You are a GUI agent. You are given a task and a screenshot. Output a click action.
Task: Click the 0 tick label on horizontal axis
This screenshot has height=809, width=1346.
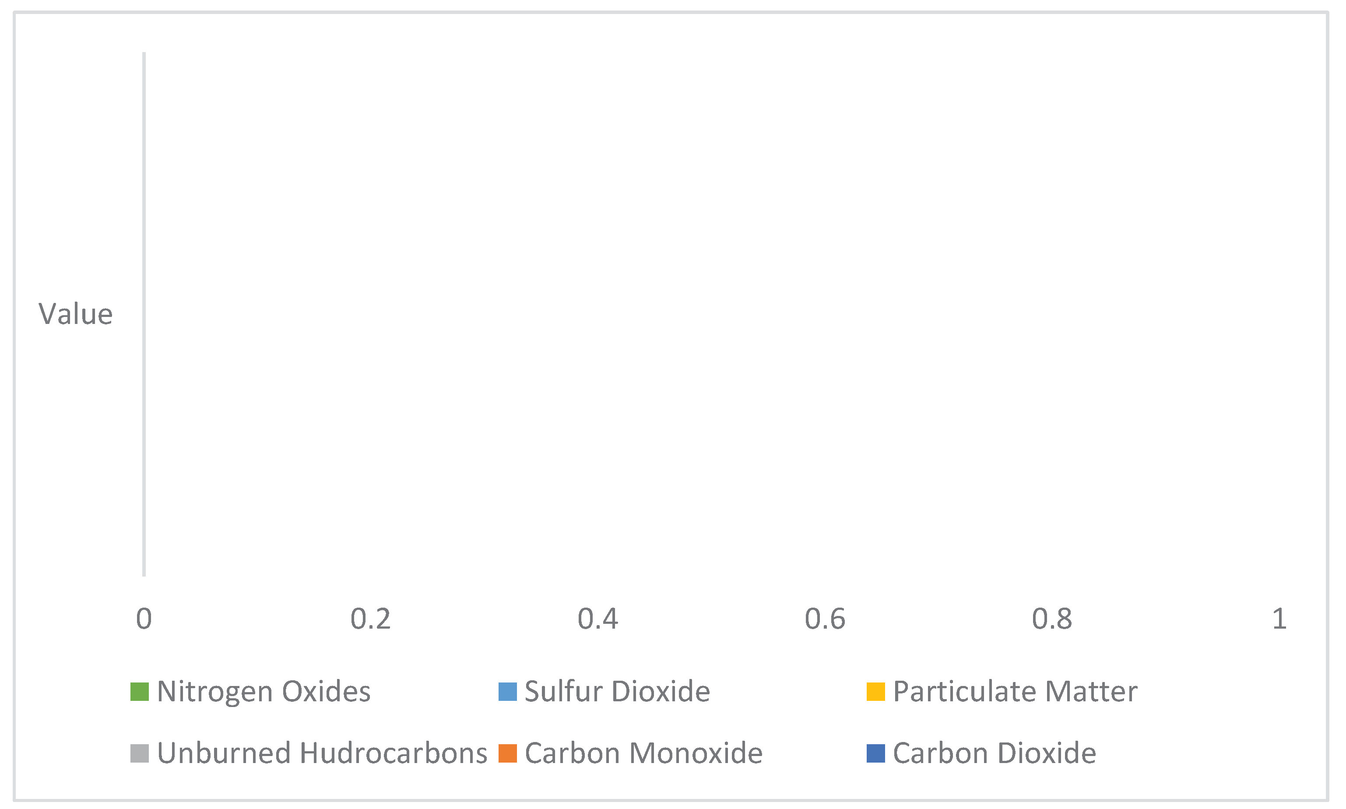pyautogui.click(x=144, y=619)
